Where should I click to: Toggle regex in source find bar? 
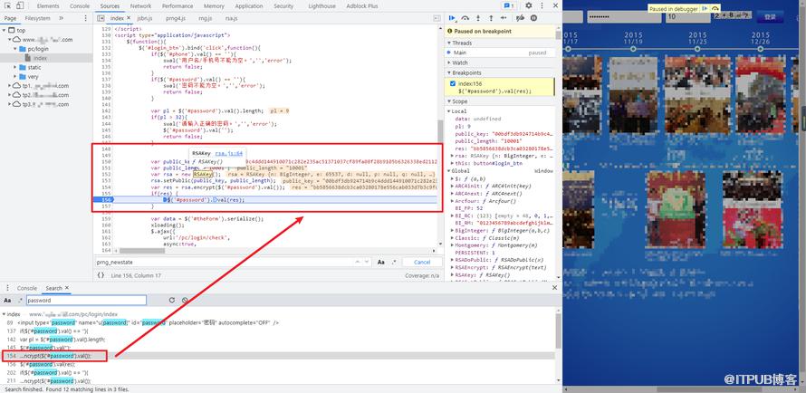tap(394, 262)
